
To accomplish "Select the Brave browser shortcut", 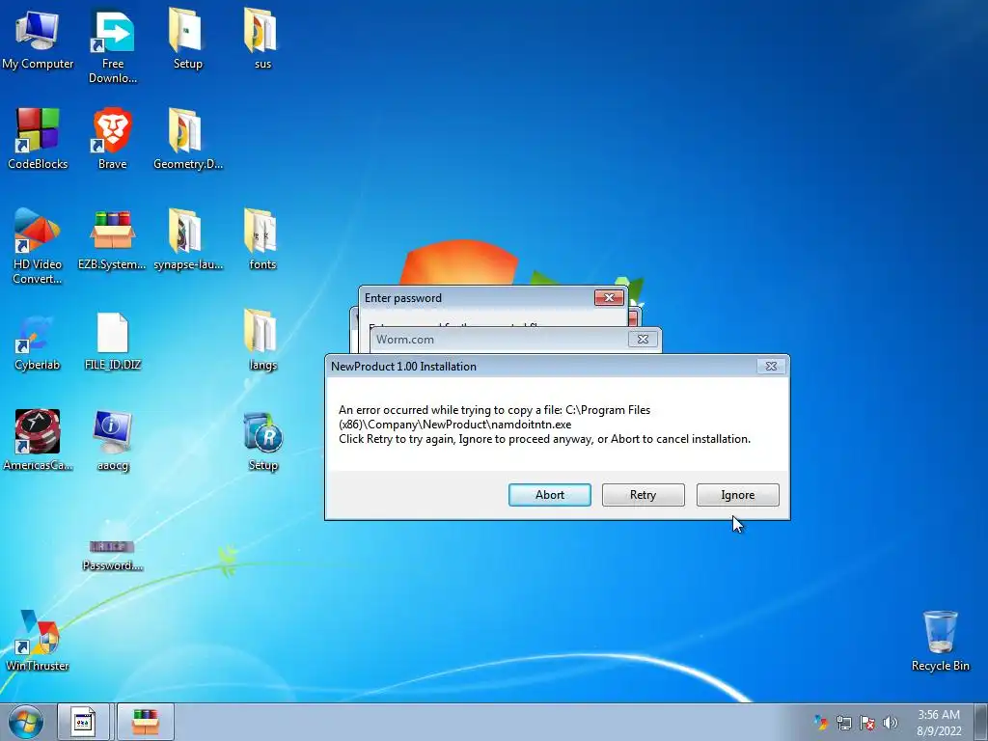I will [x=112, y=139].
